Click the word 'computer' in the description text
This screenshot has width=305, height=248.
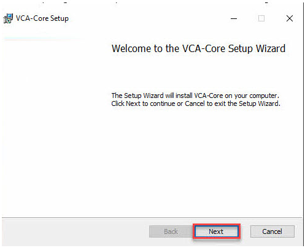point(263,96)
